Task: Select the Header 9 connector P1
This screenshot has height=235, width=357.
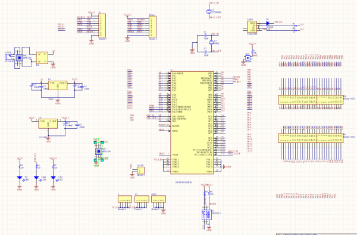Action: click(x=102, y=25)
